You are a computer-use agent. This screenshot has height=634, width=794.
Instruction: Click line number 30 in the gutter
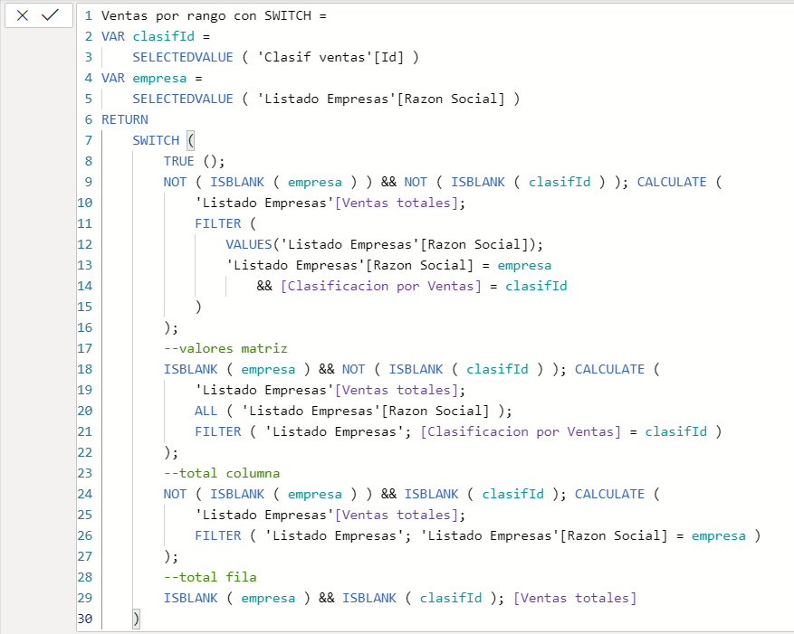click(x=85, y=619)
